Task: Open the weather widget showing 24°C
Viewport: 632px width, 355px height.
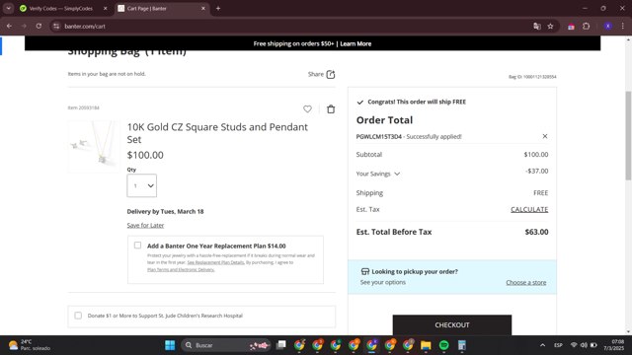Action: 31,345
